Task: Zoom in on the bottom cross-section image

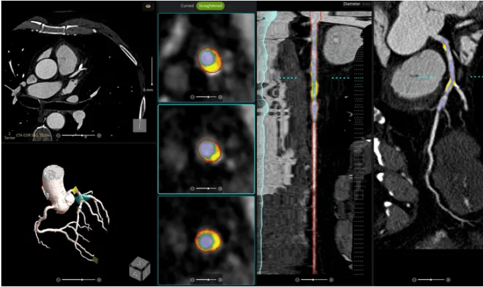Action: click(219, 279)
